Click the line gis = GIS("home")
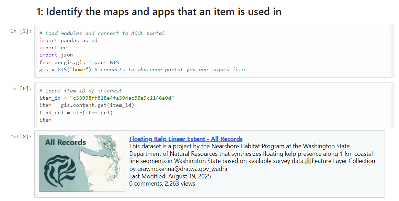Viewport: 399px width, 201px height. (x=142, y=70)
